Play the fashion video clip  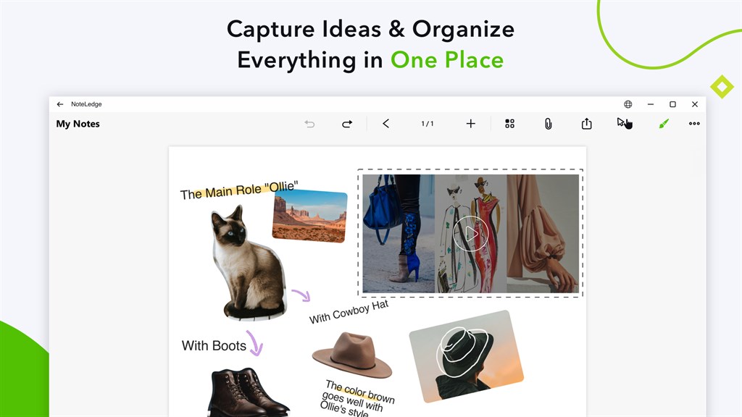point(470,234)
